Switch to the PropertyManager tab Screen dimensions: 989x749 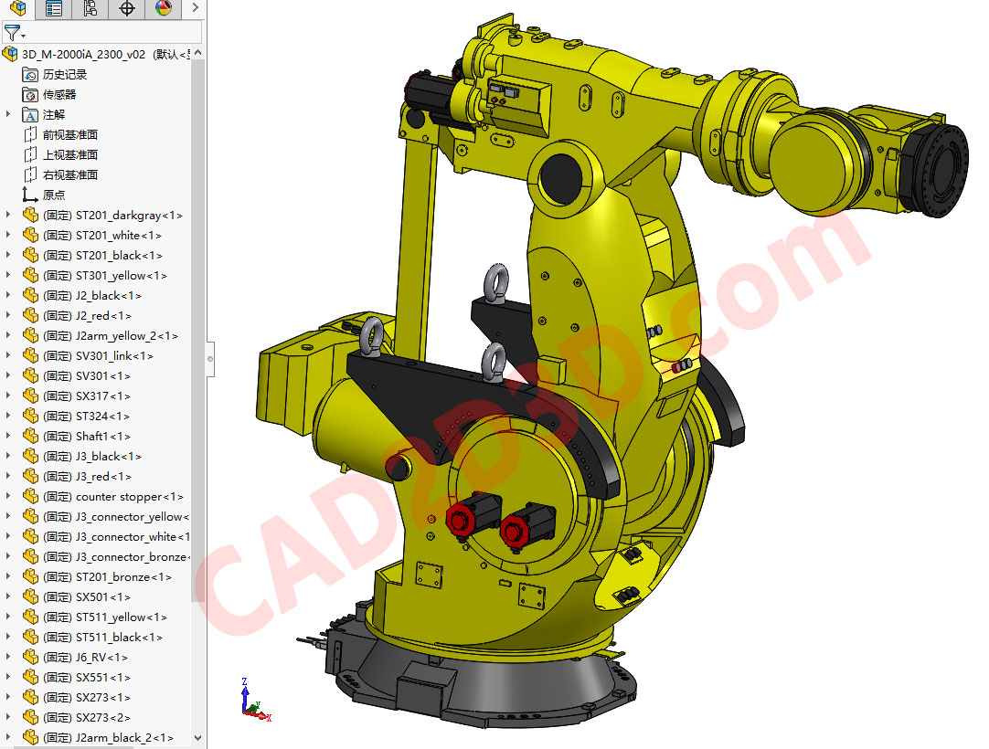(52, 9)
